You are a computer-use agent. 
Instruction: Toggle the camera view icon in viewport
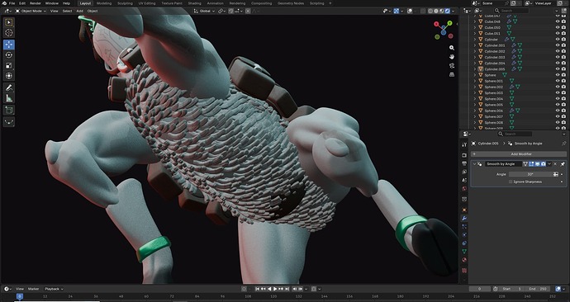click(452, 66)
